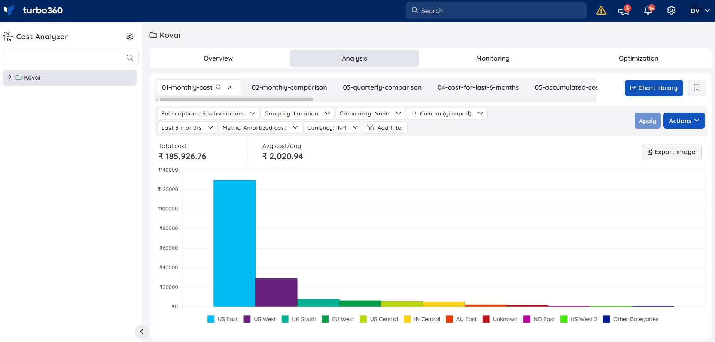Click the Apply button
Viewport: 715px width, 342px height.
[x=648, y=121]
